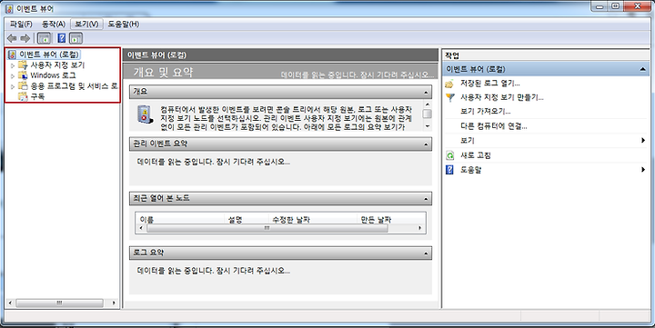
Task: Click the 사용자 지정 보기 folder icon
Action: point(23,65)
